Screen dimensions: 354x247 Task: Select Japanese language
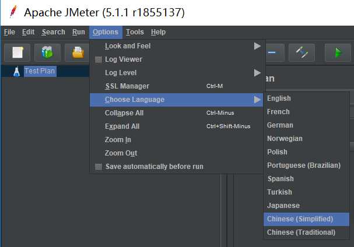306,206
